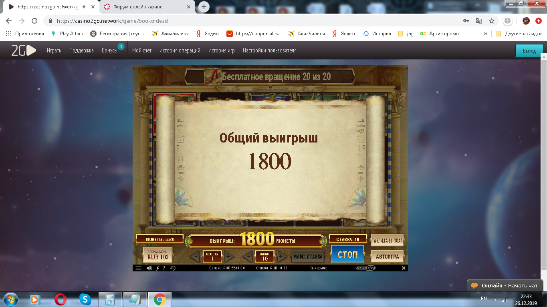Open the game help question mark
Image resolution: width=547 pixels, height=307 pixels.
[x=164, y=268]
